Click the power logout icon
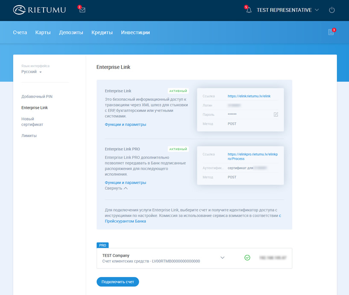Viewport: 349px width, 295px height. (x=332, y=10)
